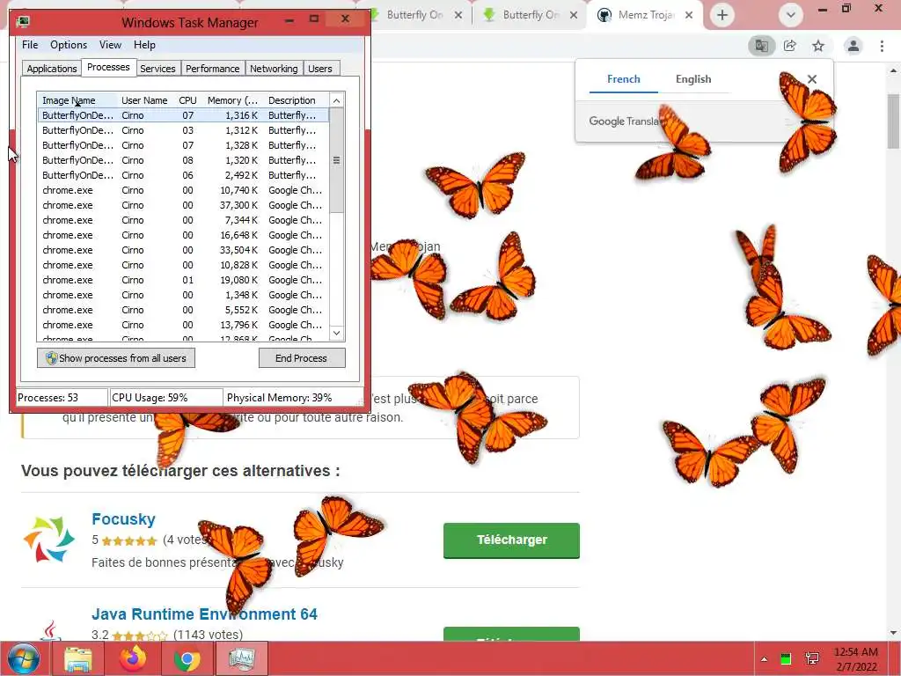Image resolution: width=901 pixels, height=676 pixels.
Task: Select French in translate popup
Action: tap(624, 79)
